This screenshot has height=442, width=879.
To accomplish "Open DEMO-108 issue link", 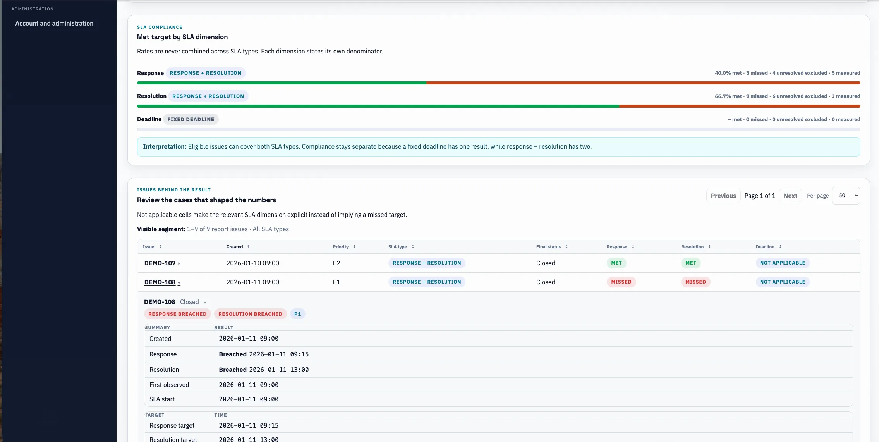I will (160, 282).
